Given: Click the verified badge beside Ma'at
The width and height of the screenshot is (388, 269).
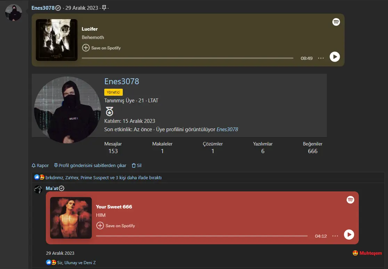Looking at the screenshot, I should (x=62, y=189).
